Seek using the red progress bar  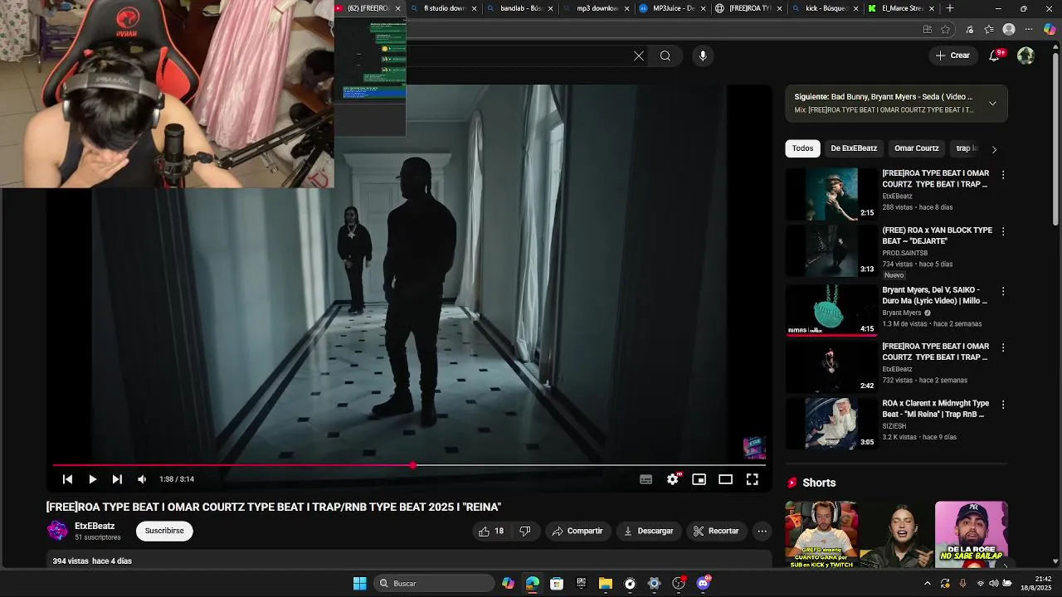pyautogui.click(x=408, y=465)
